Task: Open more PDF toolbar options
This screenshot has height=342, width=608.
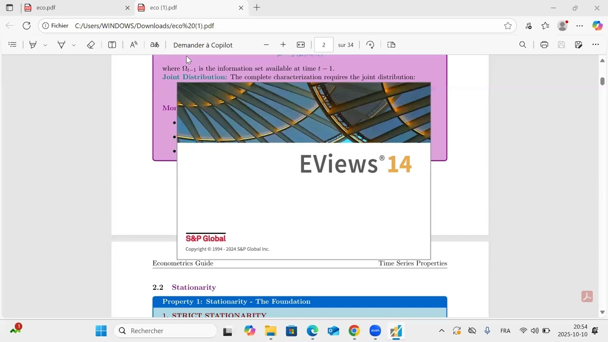Action: [x=596, y=45]
